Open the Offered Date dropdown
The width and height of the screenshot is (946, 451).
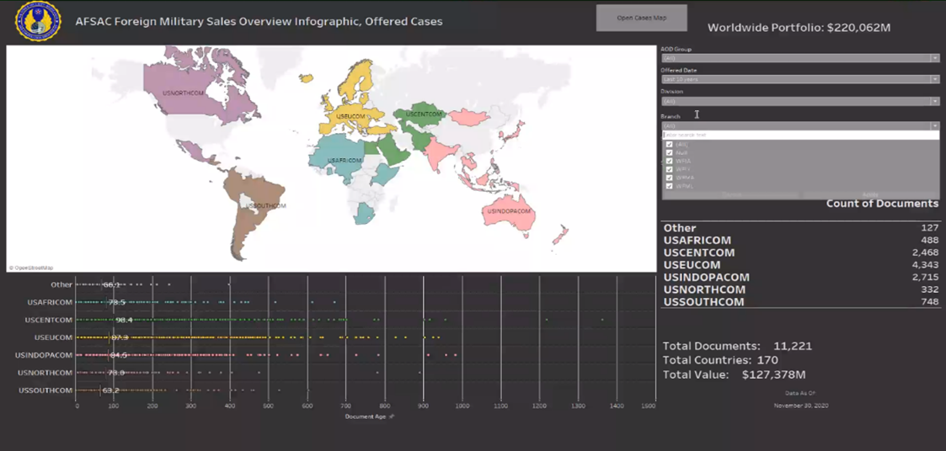pyautogui.click(x=934, y=79)
